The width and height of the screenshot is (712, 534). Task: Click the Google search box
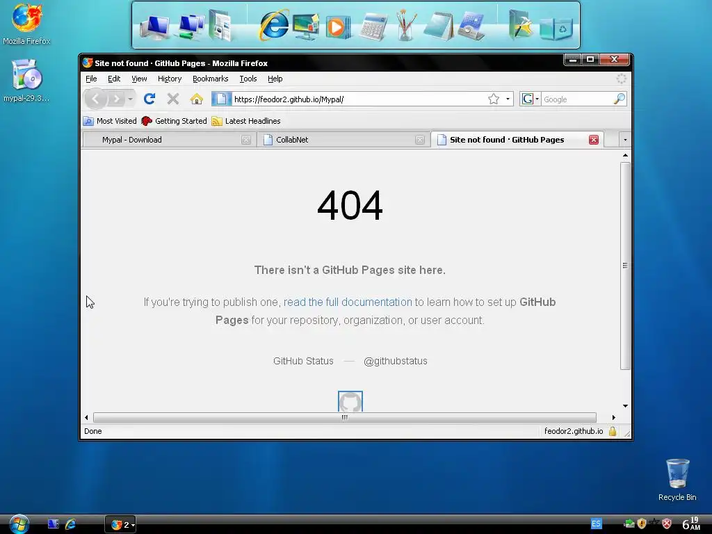tap(576, 99)
